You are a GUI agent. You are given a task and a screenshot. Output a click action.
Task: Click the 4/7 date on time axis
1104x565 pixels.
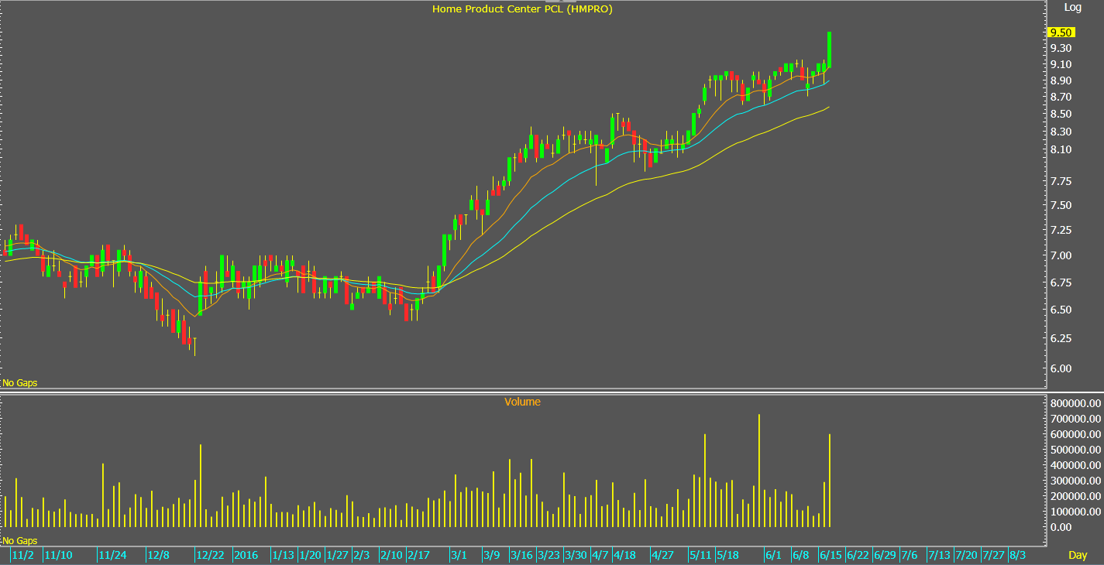coord(600,555)
